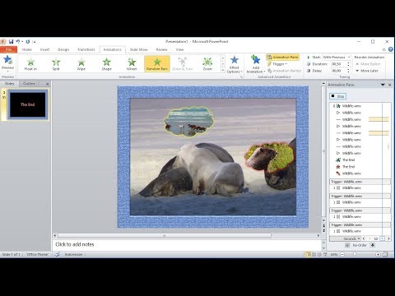The image size is (395, 296).
Task: Switch to Normal view in status bar
Action: pos(309,255)
